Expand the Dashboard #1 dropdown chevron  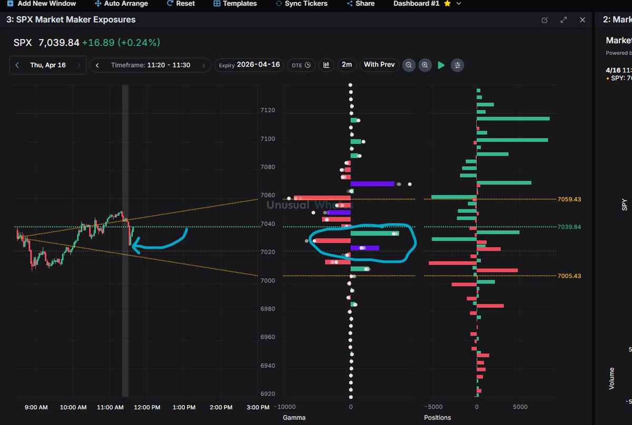pyautogui.click(x=459, y=3)
